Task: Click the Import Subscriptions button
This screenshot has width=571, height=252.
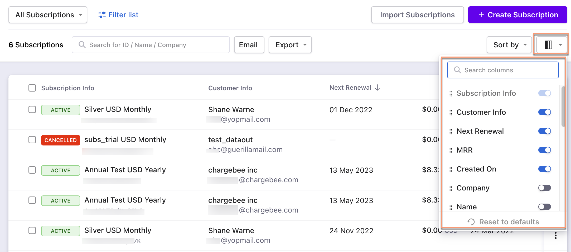Action: pos(417,15)
